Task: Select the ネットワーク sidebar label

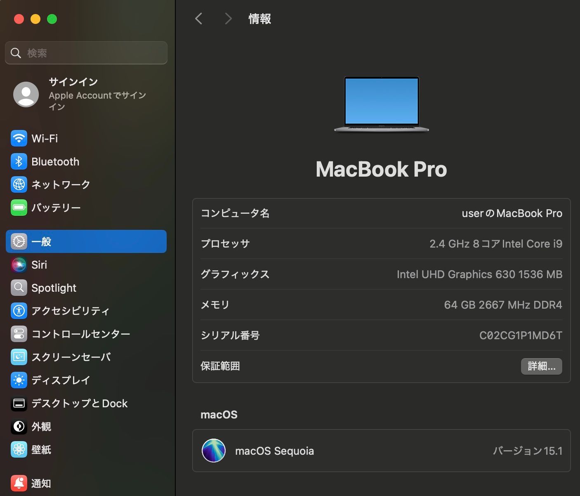Action: click(61, 184)
